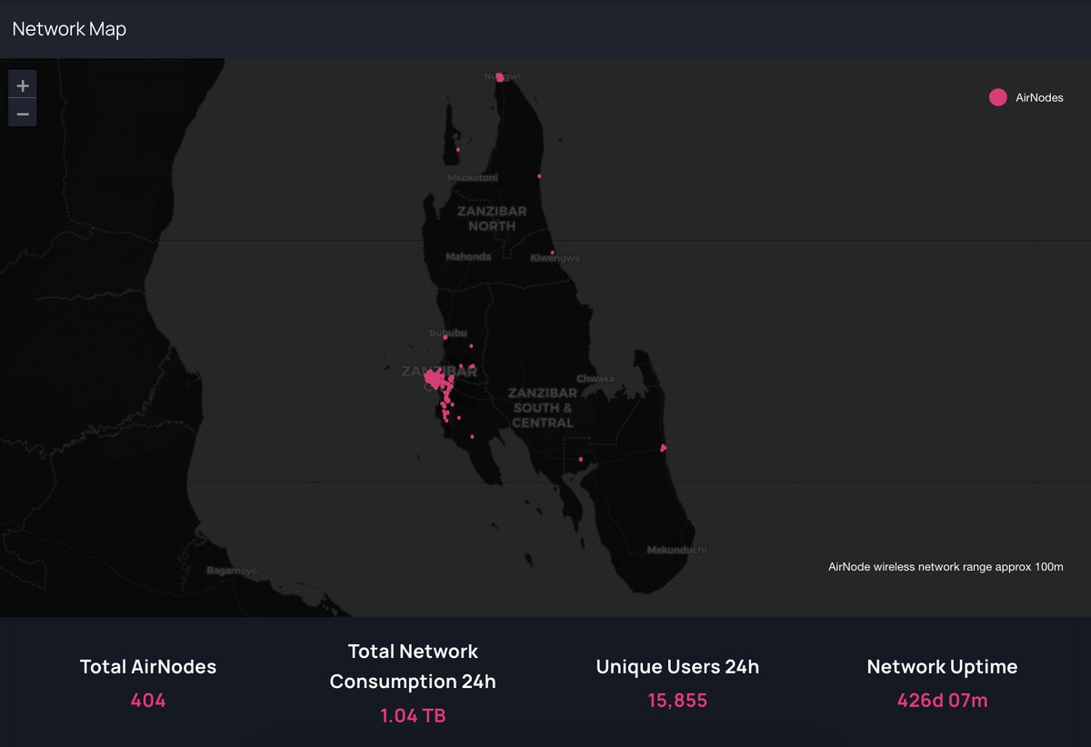Screen dimensions: 1091x747
Task: Click the ZANZIBAR NORTH map label
Action: [x=492, y=218]
